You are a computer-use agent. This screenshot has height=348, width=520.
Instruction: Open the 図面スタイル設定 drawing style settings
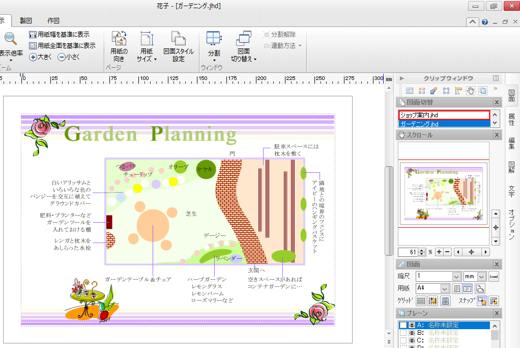coord(179,46)
